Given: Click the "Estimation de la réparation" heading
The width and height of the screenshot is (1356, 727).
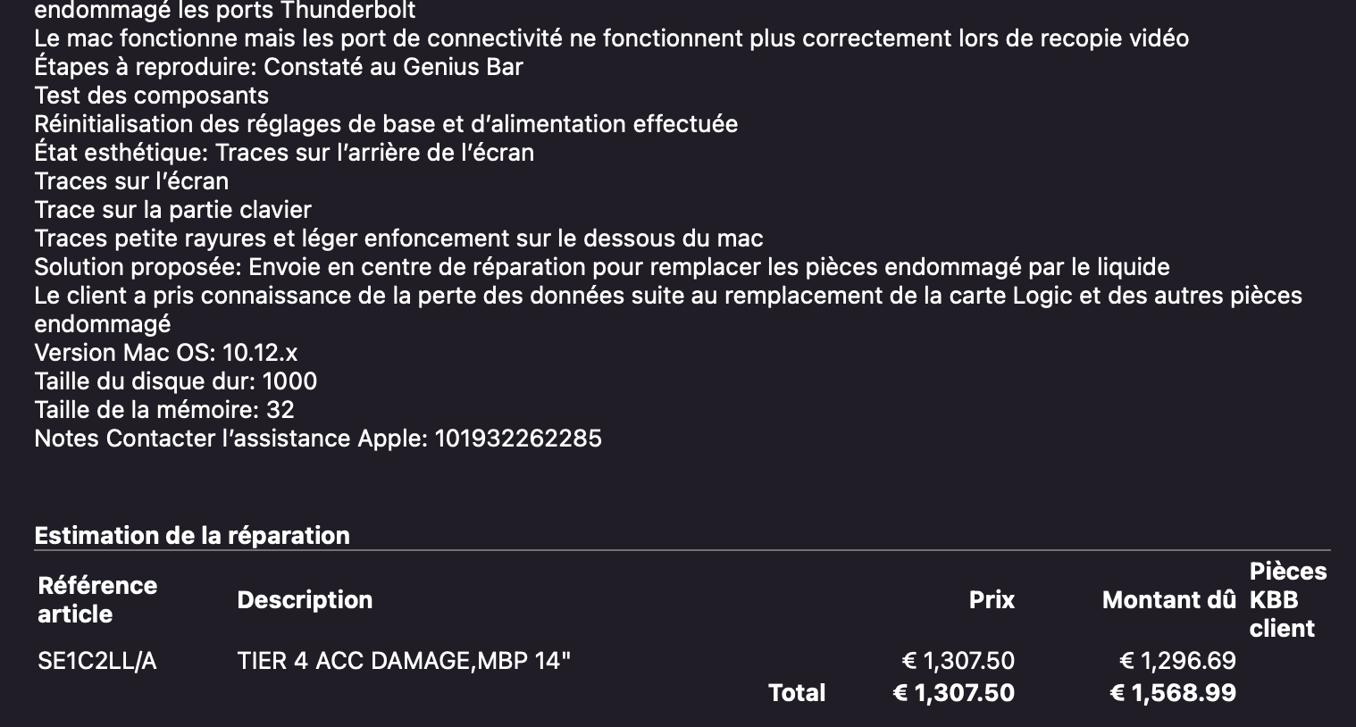Looking at the screenshot, I should pyautogui.click(x=192, y=536).
